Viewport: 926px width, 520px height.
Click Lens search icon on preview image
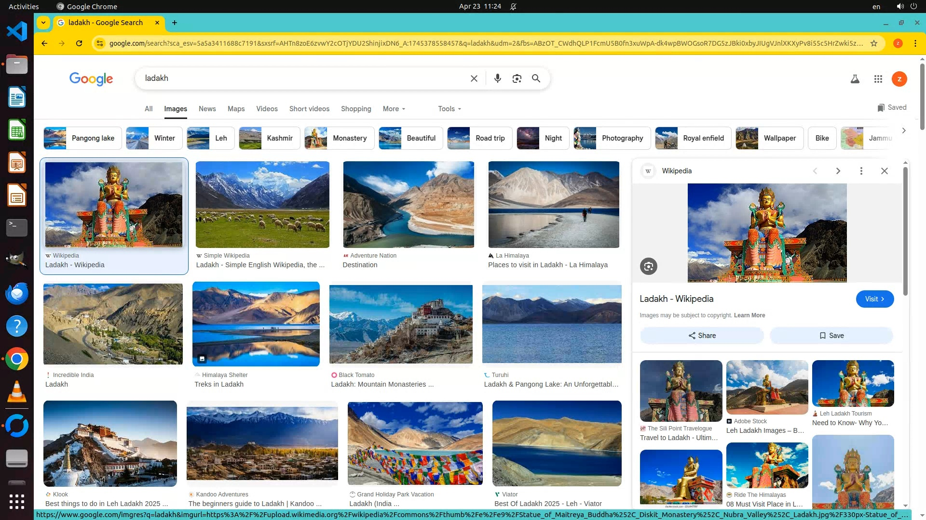(x=648, y=266)
